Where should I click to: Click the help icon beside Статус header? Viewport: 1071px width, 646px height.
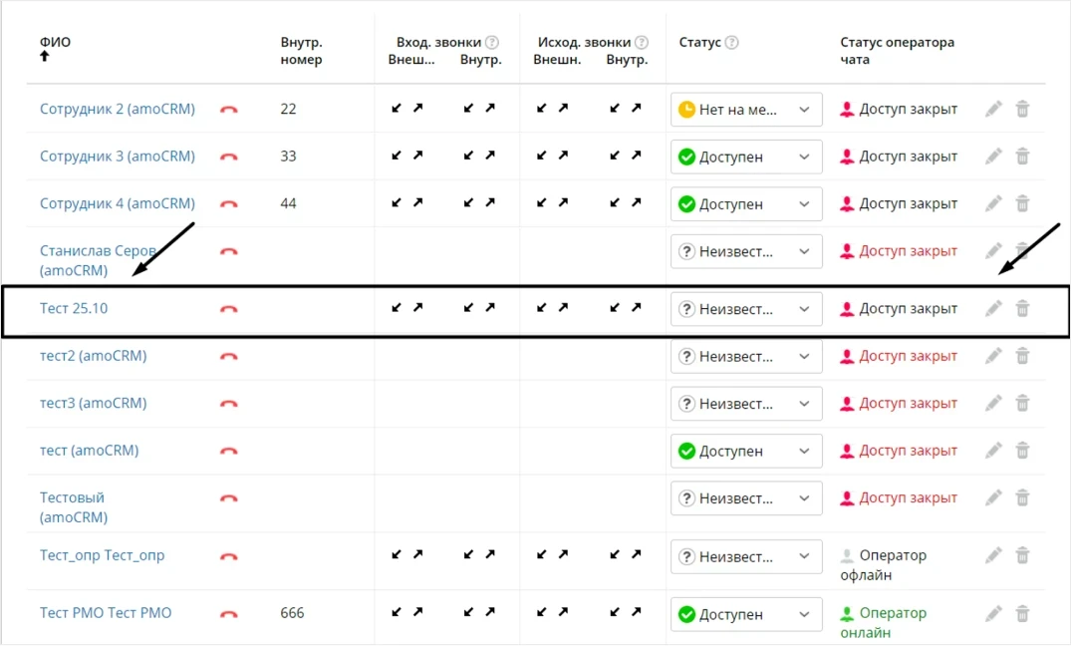pyautogui.click(x=731, y=43)
